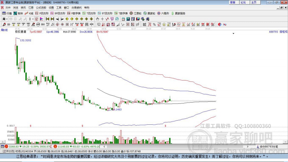This screenshot has width=288, height=162.
Task: Open the 帮助 menu
Action: coord(87,8)
